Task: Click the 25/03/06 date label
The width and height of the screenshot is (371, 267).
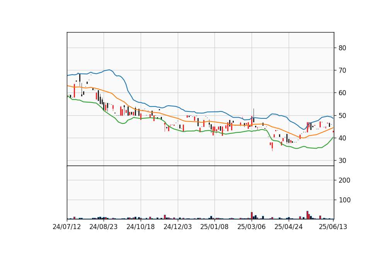Action: [252, 227]
